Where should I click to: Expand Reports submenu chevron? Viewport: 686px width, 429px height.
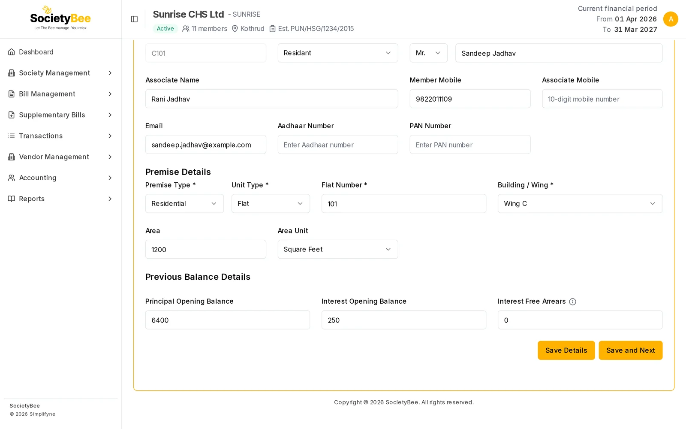coord(110,199)
